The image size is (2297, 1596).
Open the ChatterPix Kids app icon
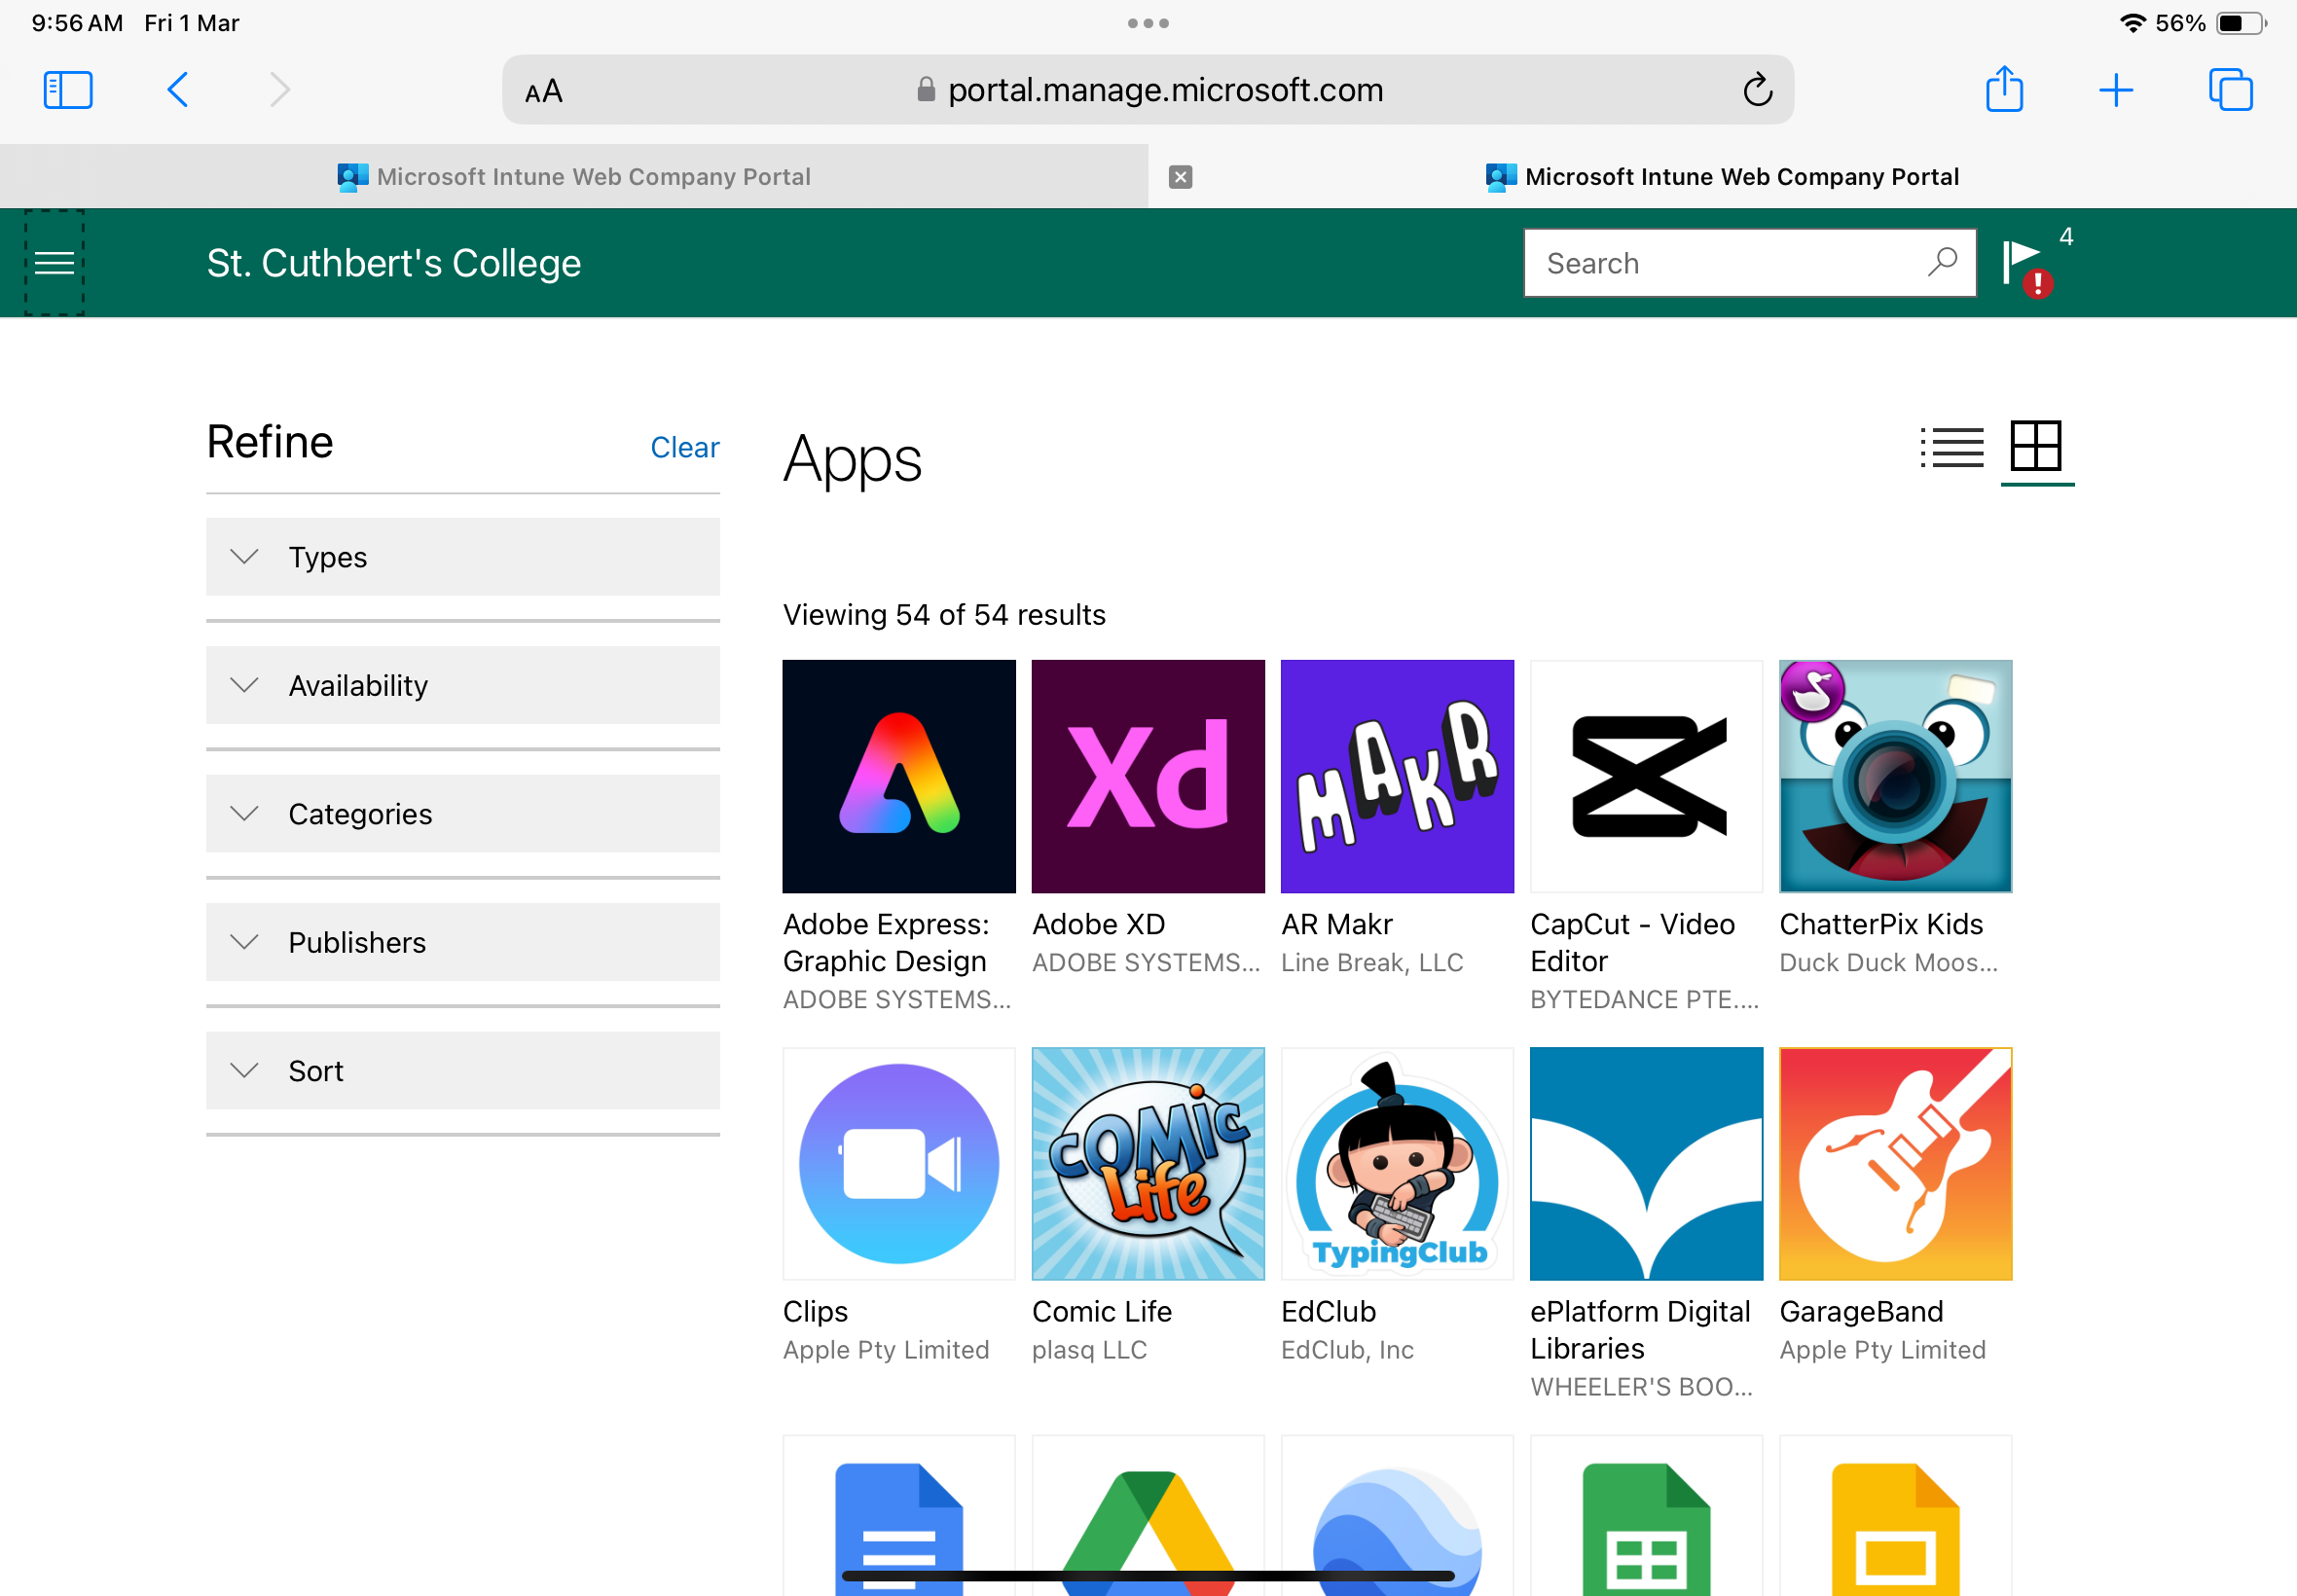pos(1895,776)
